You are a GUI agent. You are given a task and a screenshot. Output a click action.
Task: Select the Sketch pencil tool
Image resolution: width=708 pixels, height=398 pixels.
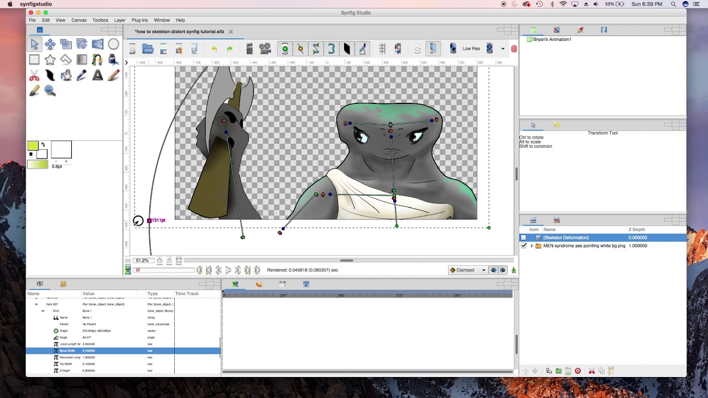pos(113,76)
